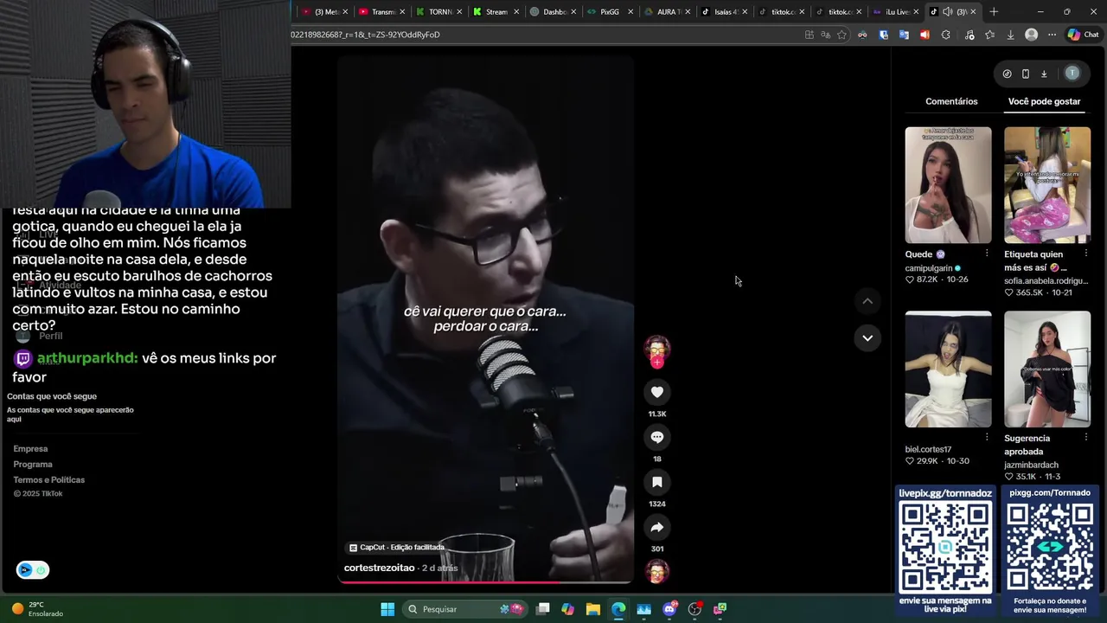This screenshot has height=623, width=1107.
Task: Click the main video player to pause
Action: pos(485,318)
